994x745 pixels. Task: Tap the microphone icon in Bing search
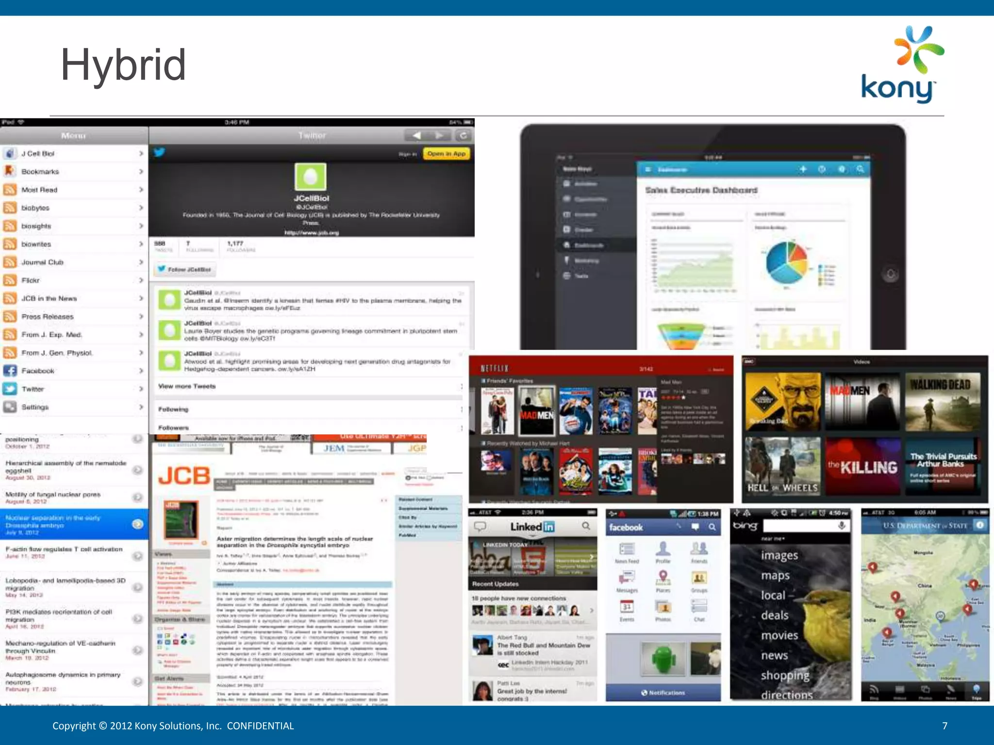(842, 526)
